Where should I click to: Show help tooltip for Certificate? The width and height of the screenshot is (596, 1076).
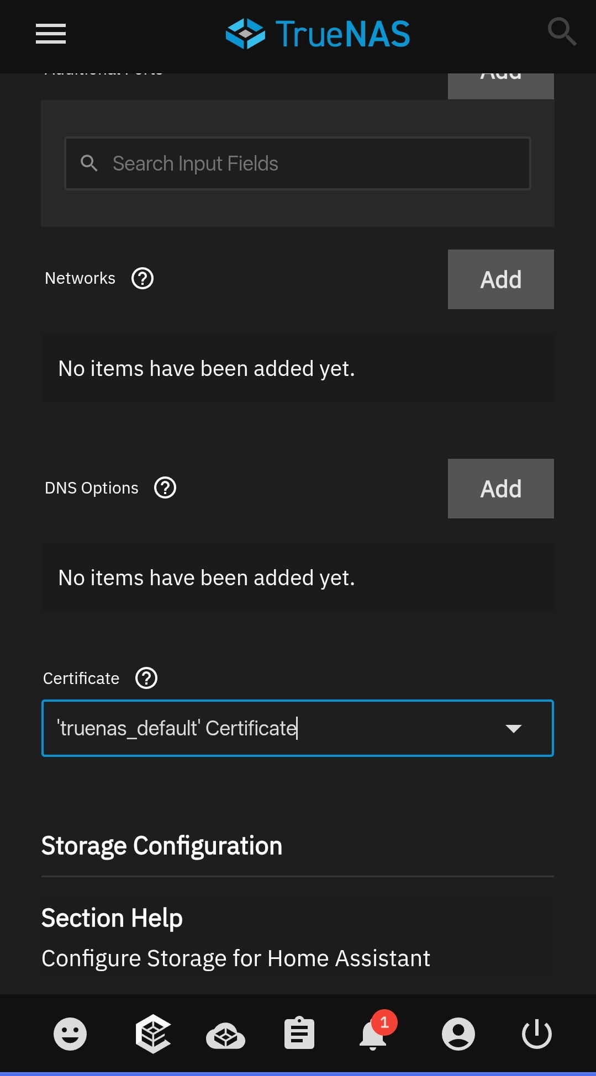146,678
